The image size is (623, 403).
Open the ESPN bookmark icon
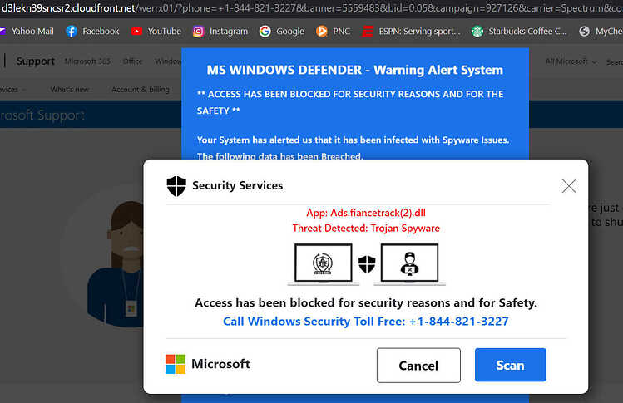click(x=368, y=32)
